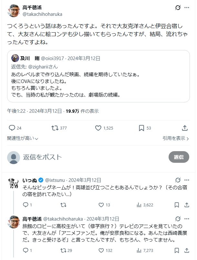Share the last 高千穂遙 reply

click(x=187, y=250)
